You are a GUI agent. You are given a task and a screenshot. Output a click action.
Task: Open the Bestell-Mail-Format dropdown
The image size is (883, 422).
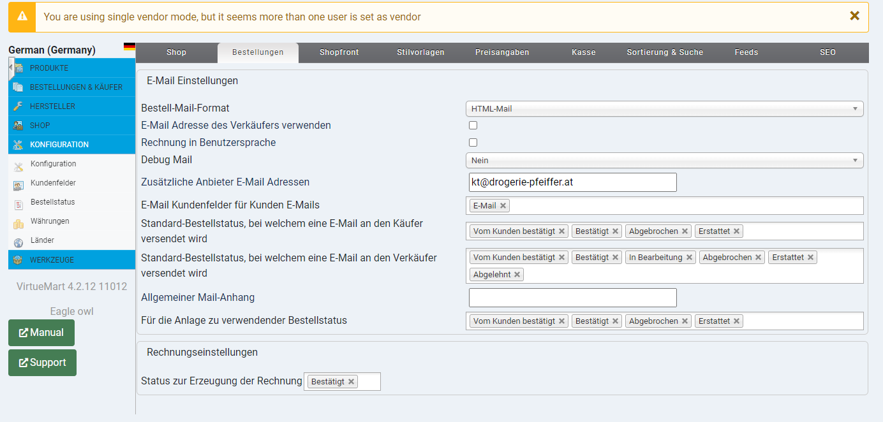tap(664, 109)
